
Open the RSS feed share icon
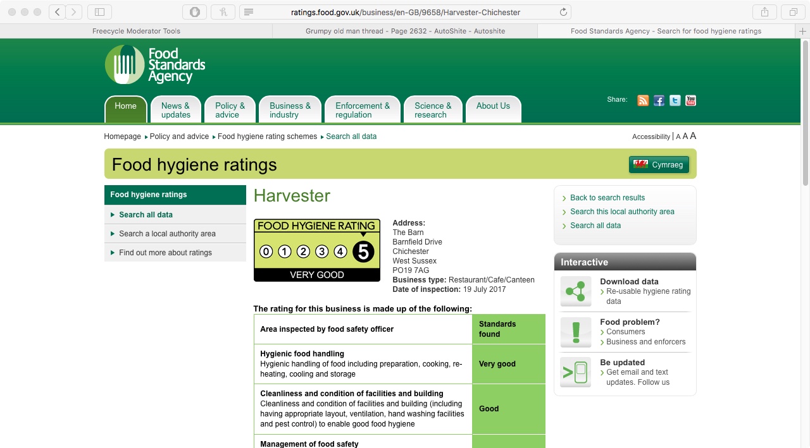643,100
